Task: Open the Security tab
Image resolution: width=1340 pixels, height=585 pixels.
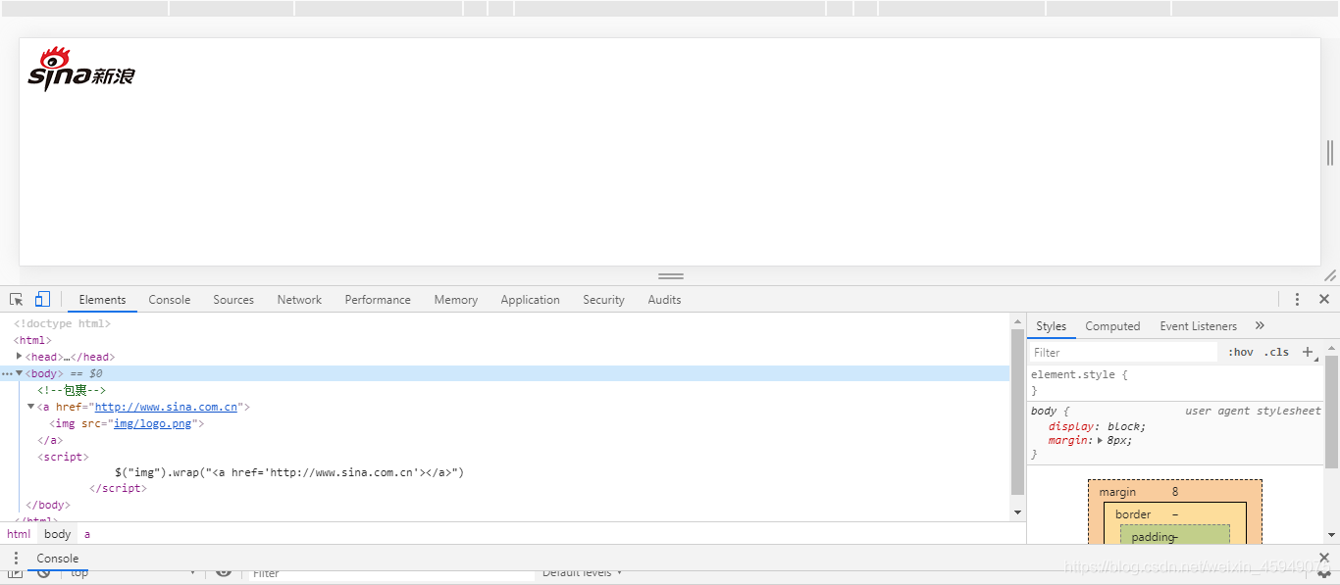Action: [x=603, y=300]
